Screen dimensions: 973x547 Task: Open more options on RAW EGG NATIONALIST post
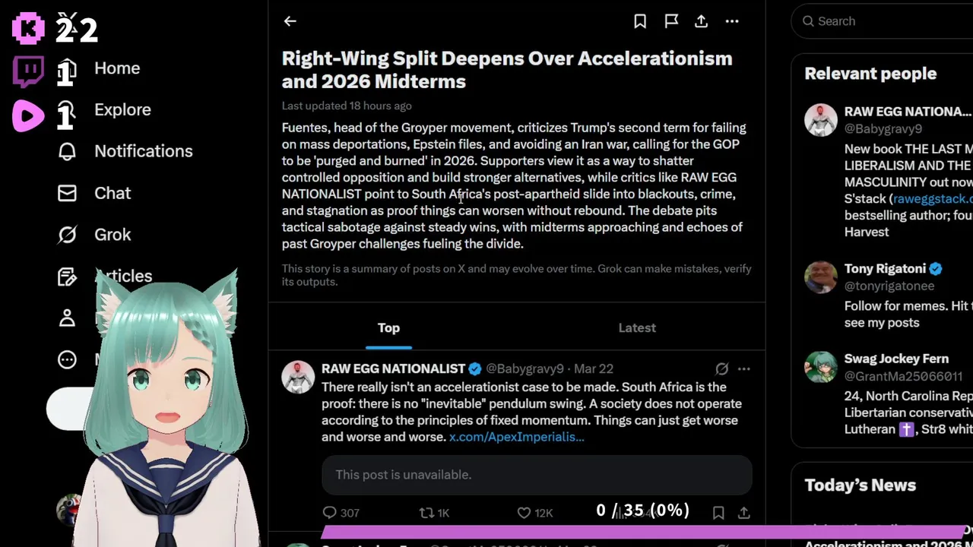coord(744,369)
